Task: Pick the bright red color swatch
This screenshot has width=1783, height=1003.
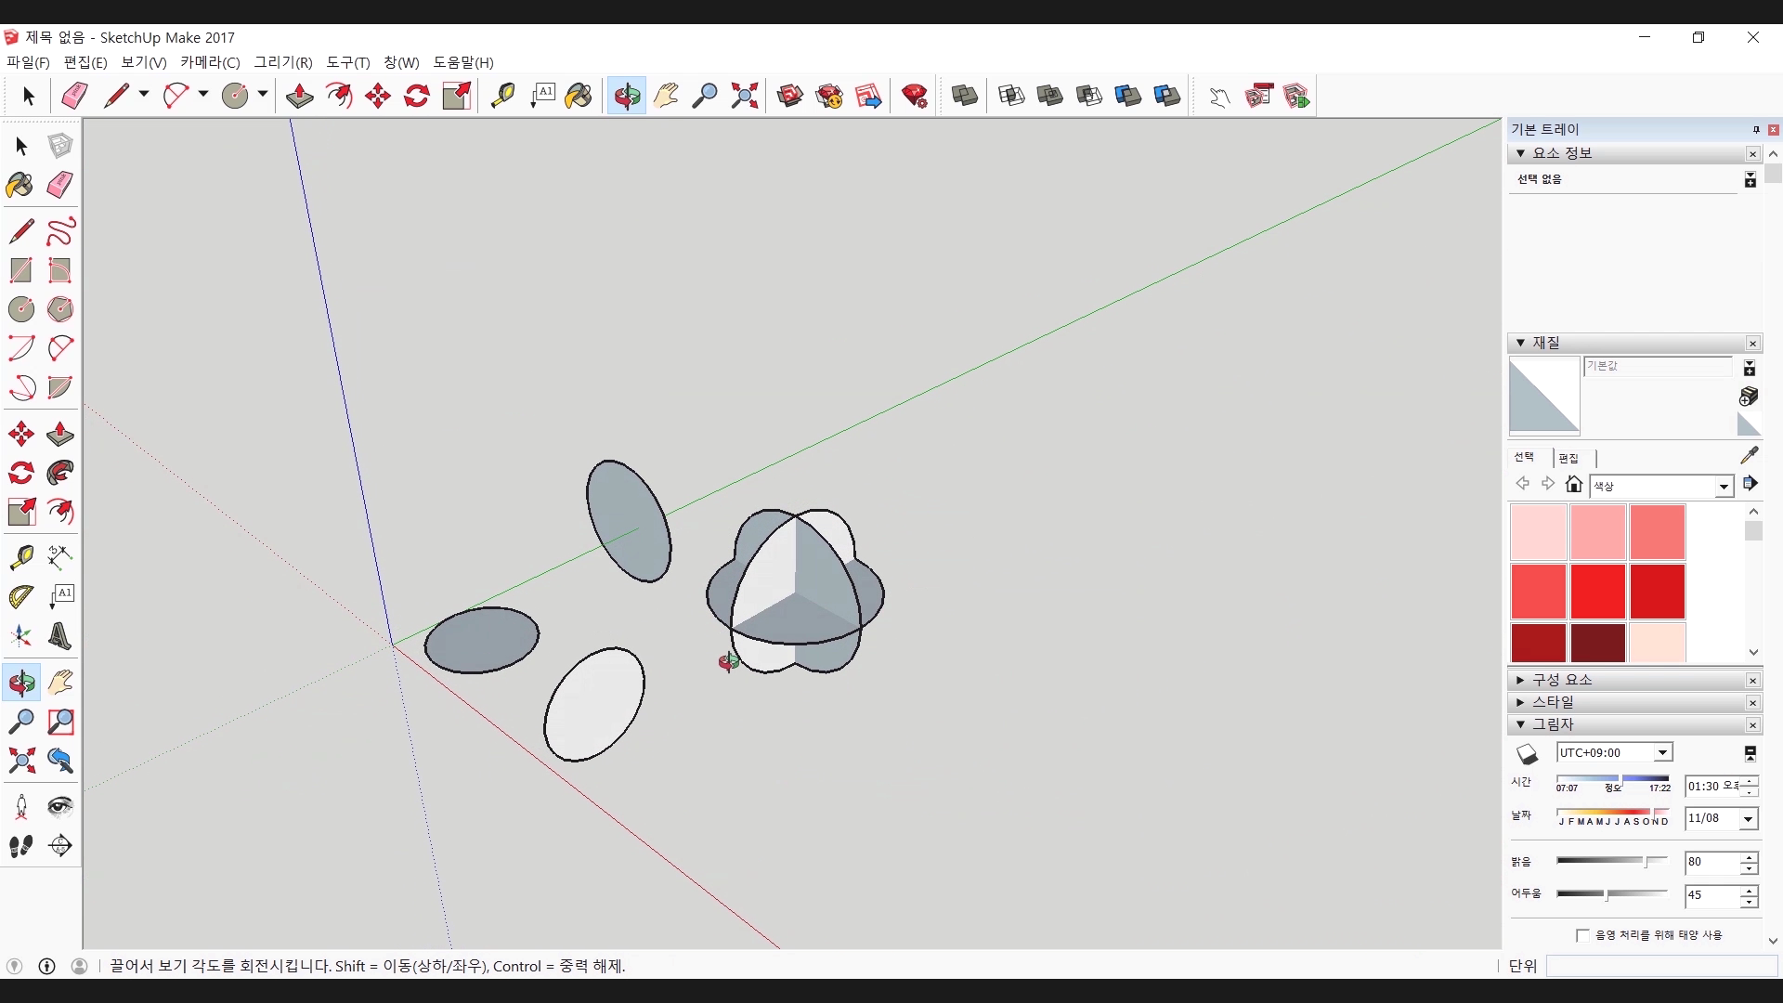Action: point(1597,591)
